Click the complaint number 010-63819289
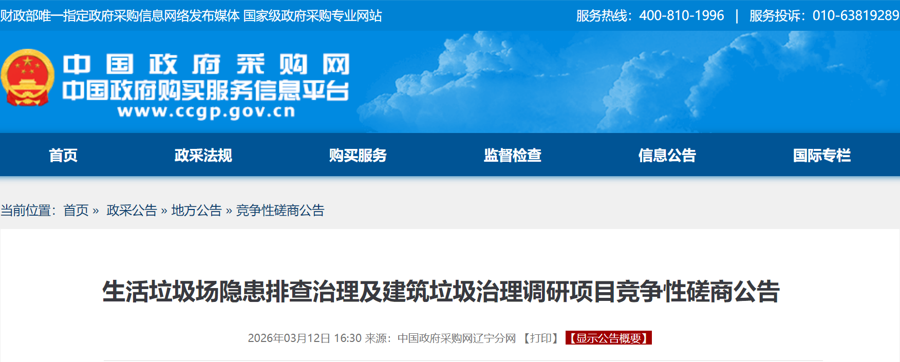 [x=856, y=16]
